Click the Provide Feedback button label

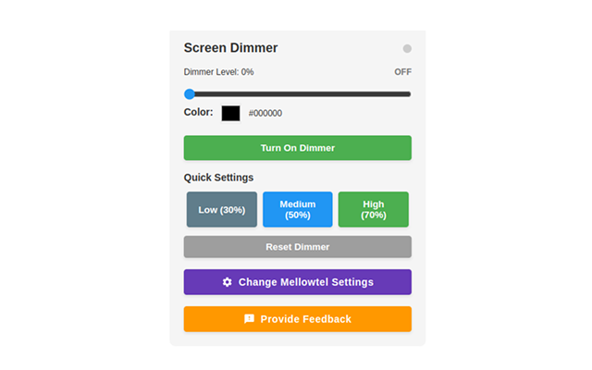(x=305, y=319)
